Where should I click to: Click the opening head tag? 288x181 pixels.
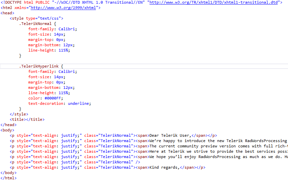tap(7, 13)
